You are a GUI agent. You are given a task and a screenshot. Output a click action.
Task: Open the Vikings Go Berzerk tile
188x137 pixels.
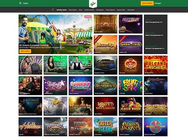click(x=81, y=127)
